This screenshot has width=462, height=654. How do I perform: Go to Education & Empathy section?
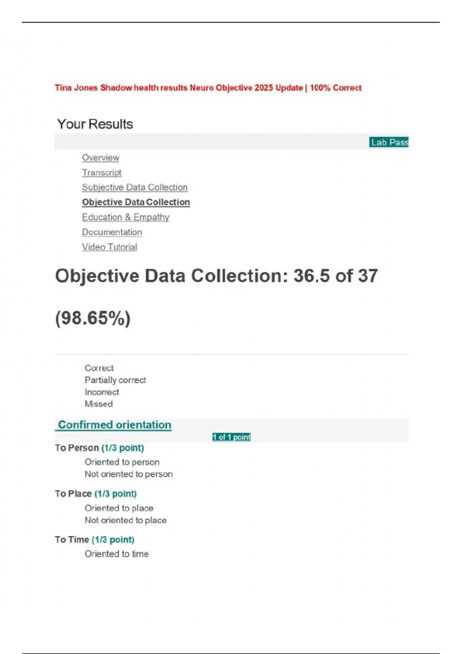click(126, 217)
